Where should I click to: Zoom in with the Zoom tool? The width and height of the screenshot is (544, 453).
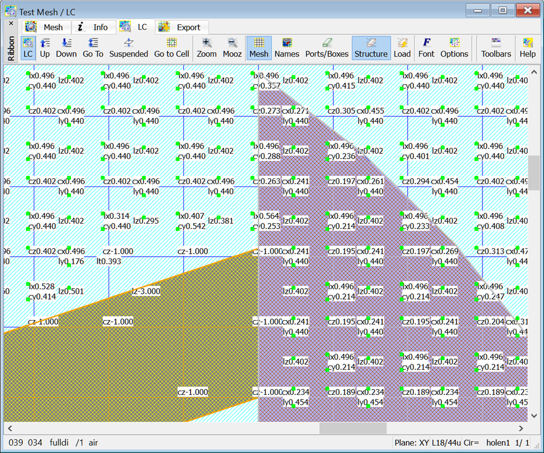click(207, 48)
